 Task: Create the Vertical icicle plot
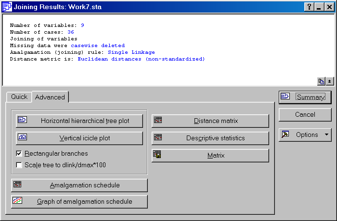pos(79,138)
